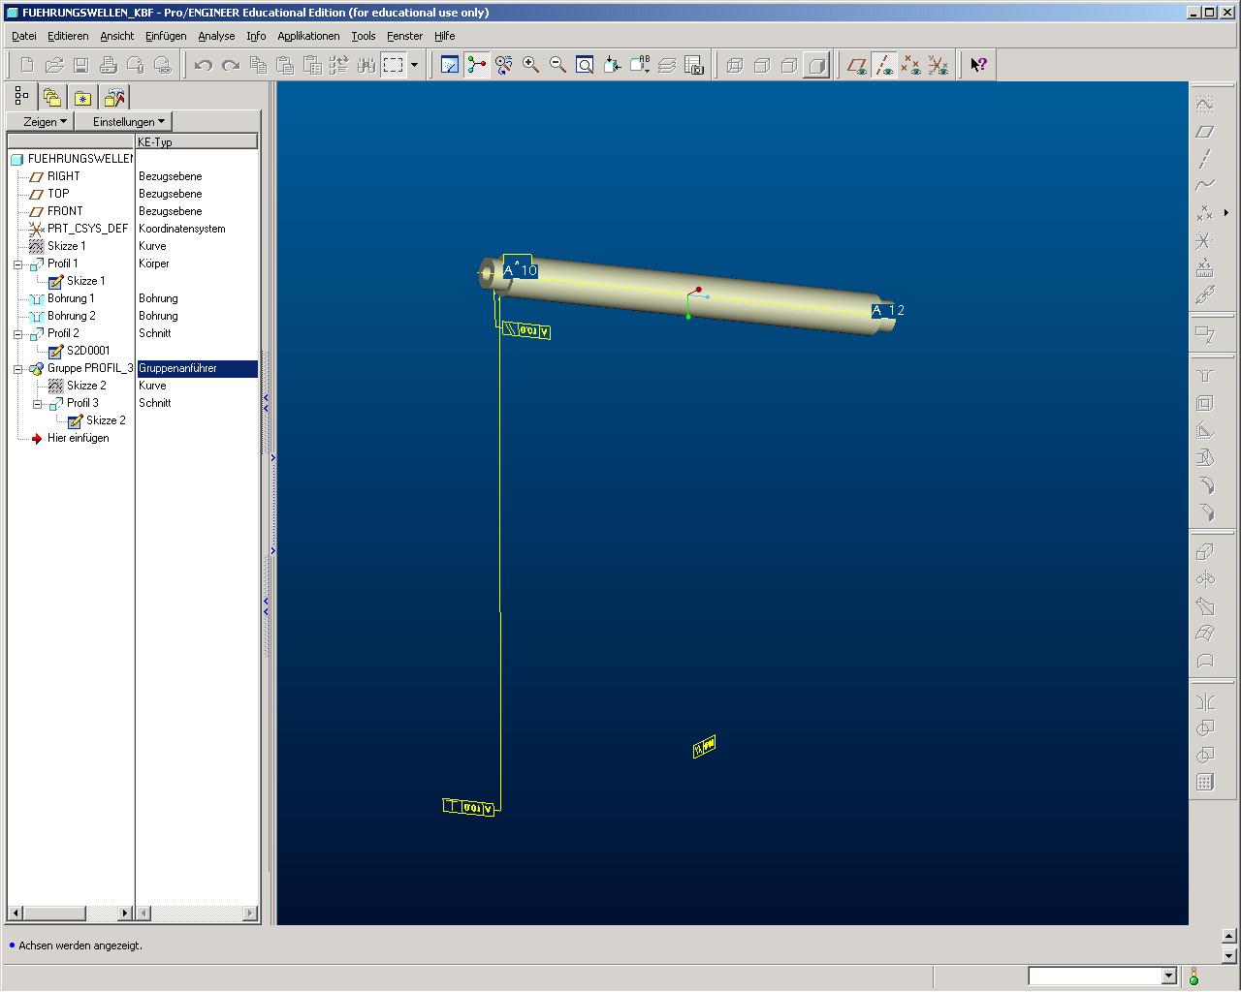Toggle datum planes display
The image size is (1241, 992).
(857, 65)
